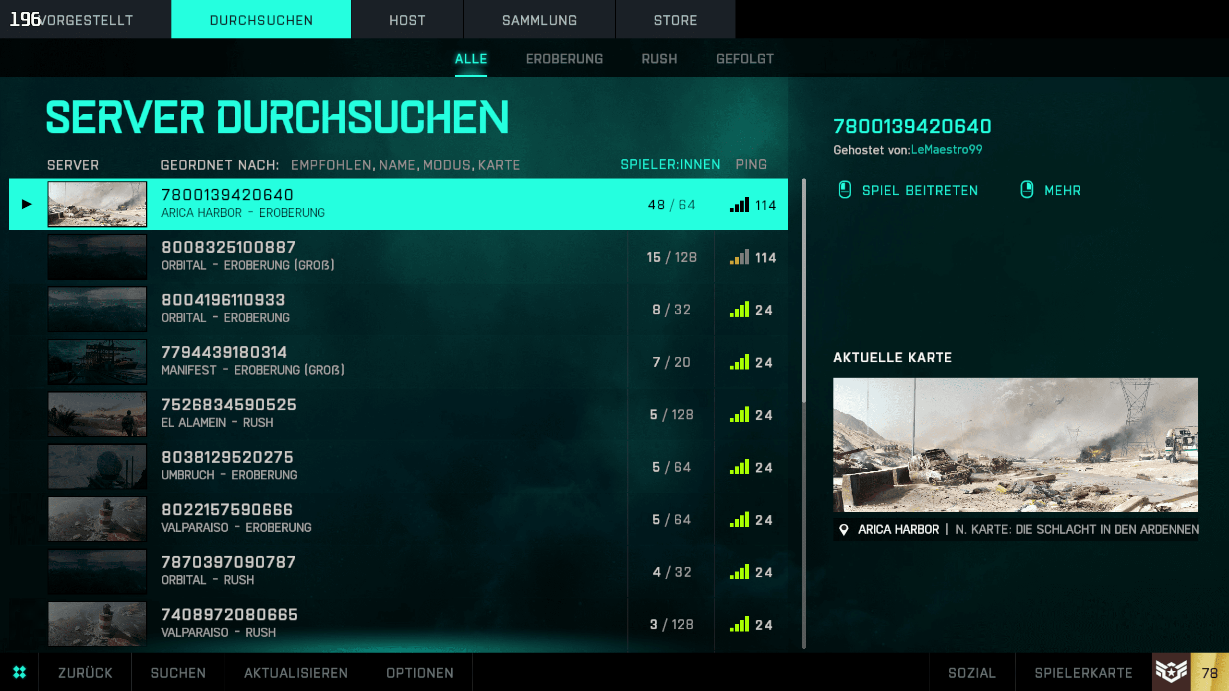Click the Arica Harbor current map image
1229x691 pixels.
[1015, 444]
